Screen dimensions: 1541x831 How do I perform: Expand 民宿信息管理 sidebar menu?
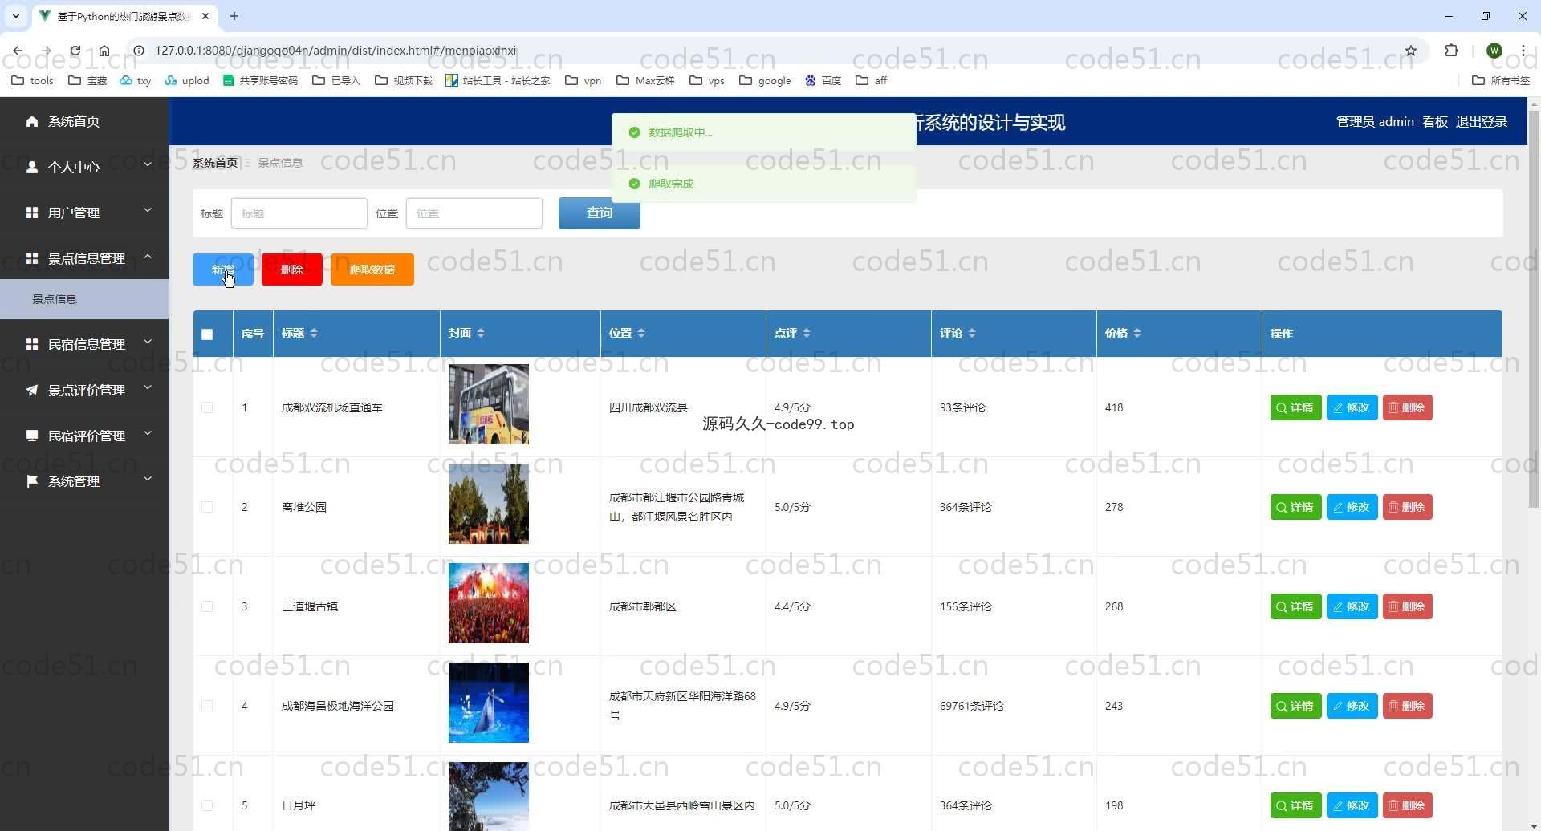point(84,344)
